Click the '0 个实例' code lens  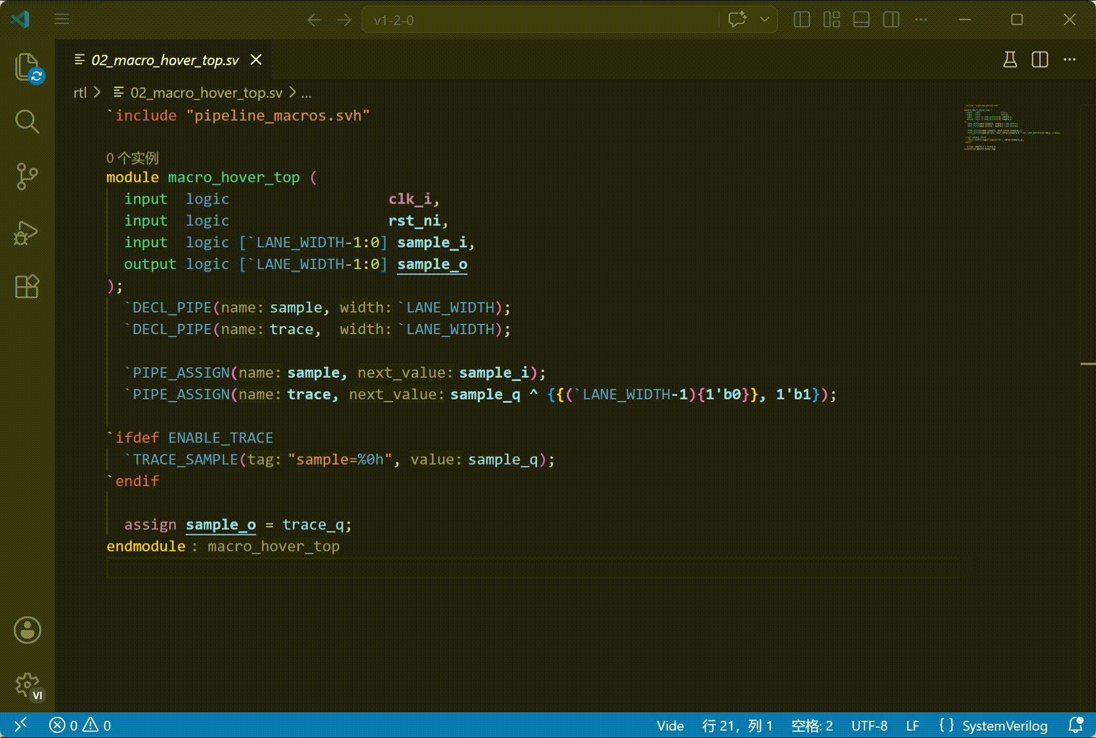tap(132, 158)
